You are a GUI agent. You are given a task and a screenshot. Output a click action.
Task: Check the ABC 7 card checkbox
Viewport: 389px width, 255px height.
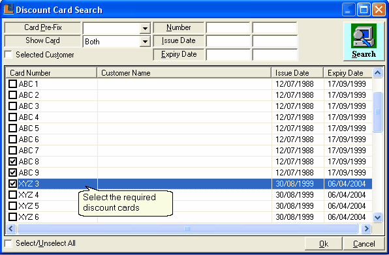click(12, 151)
